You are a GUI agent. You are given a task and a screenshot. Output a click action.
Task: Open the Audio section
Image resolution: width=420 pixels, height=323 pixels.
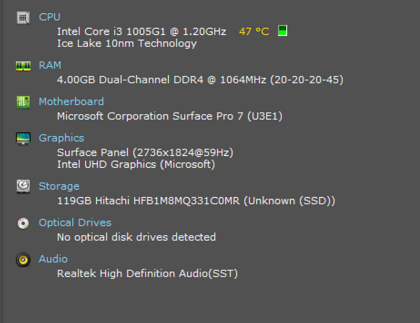(x=53, y=259)
